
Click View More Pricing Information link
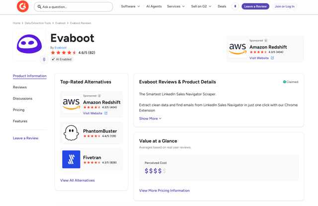[x=164, y=191]
